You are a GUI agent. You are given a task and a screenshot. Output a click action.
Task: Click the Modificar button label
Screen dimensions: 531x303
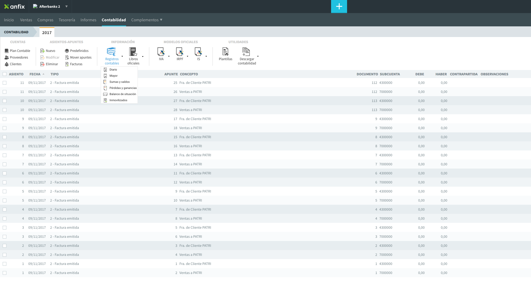[x=53, y=57]
